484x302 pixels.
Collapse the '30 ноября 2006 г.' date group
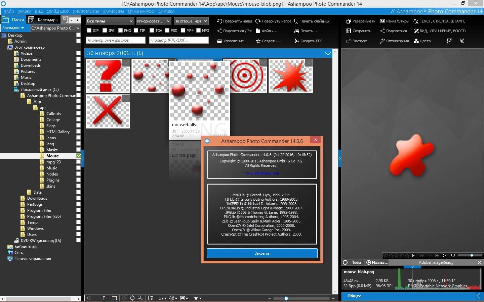tap(328, 53)
